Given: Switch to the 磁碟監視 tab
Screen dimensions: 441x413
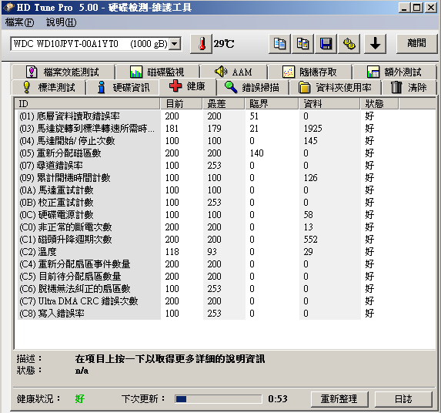Looking at the screenshot, I should (x=157, y=72).
